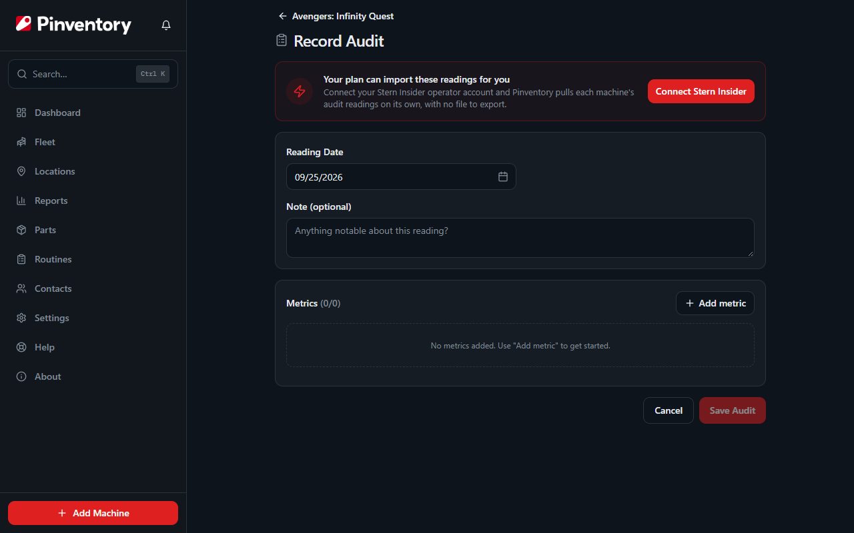Screen dimensions: 854x533
Task: Click the Pinventory logo icon
Action: tap(23, 25)
